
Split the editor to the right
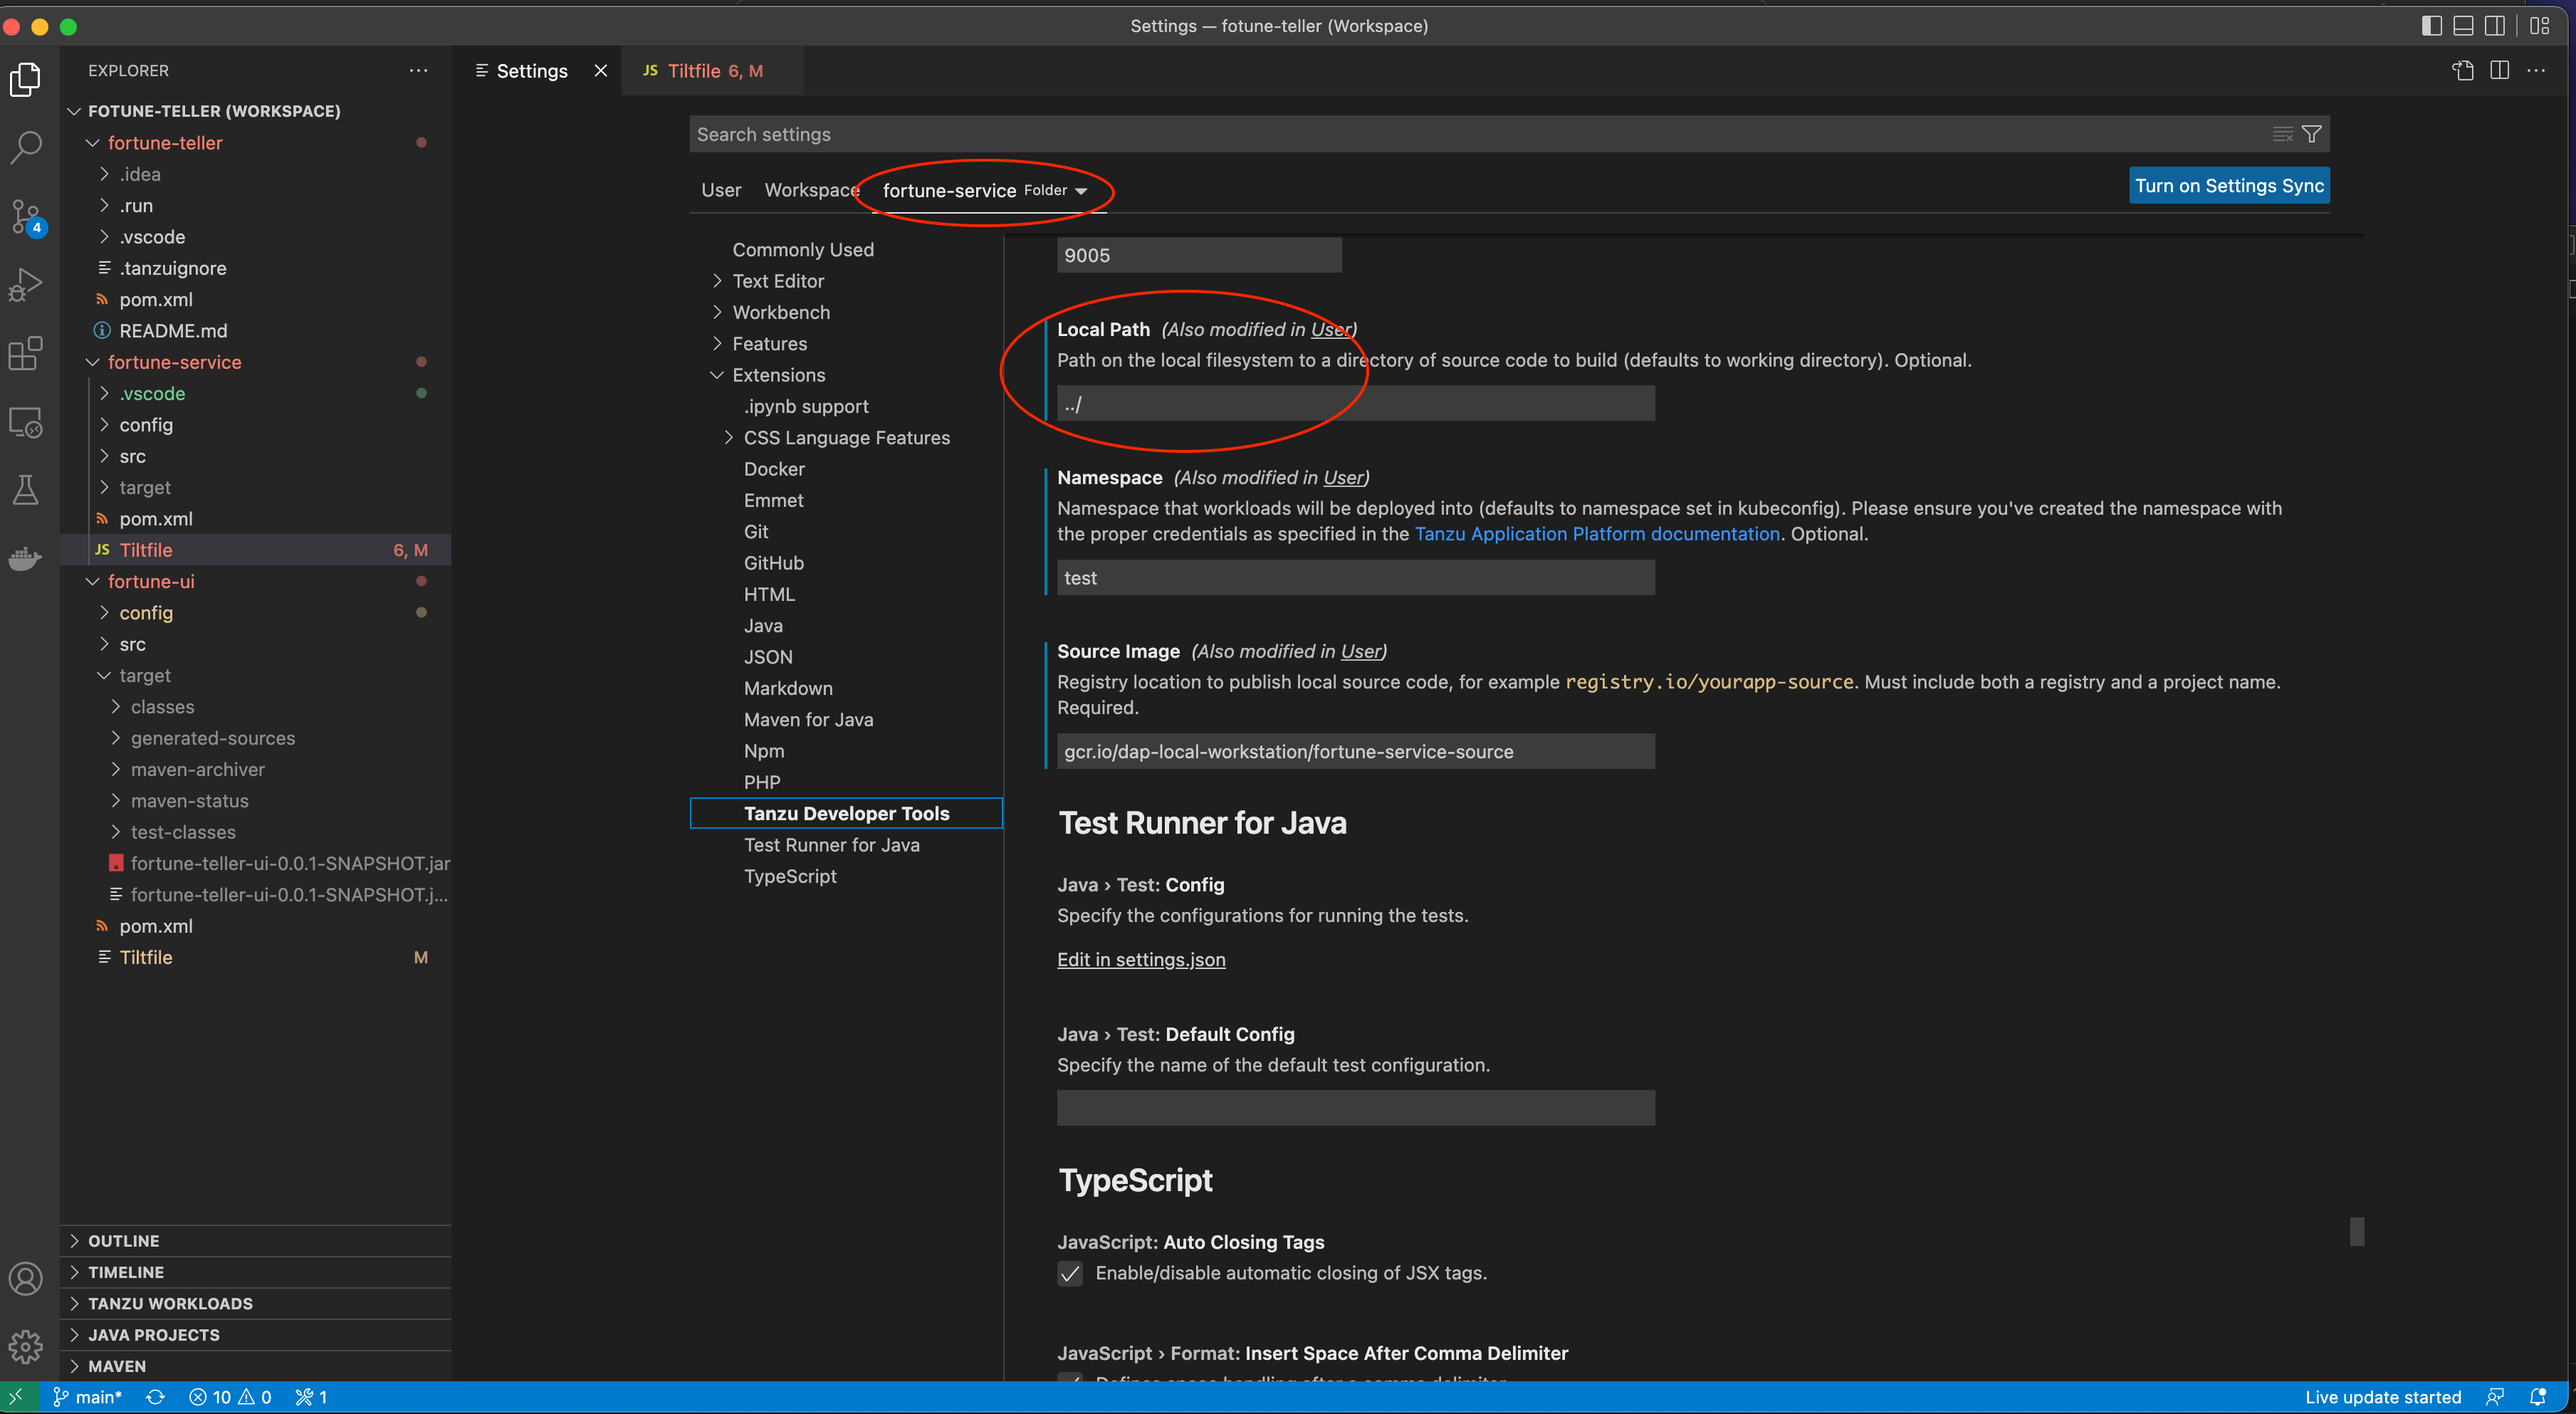coord(2499,70)
